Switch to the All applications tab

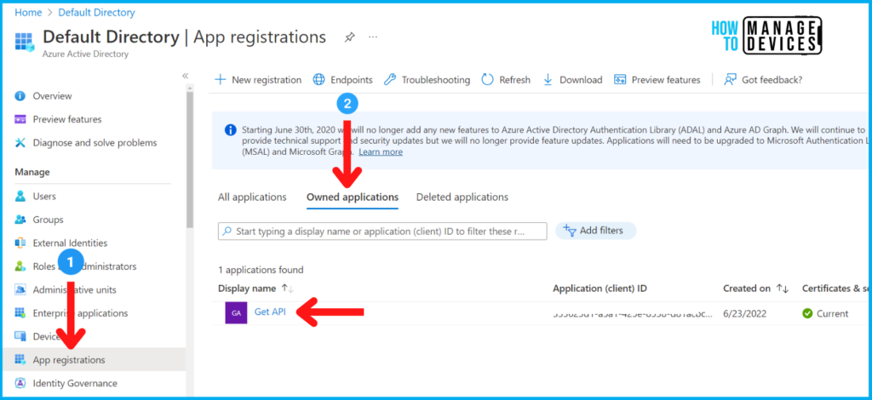[252, 197]
